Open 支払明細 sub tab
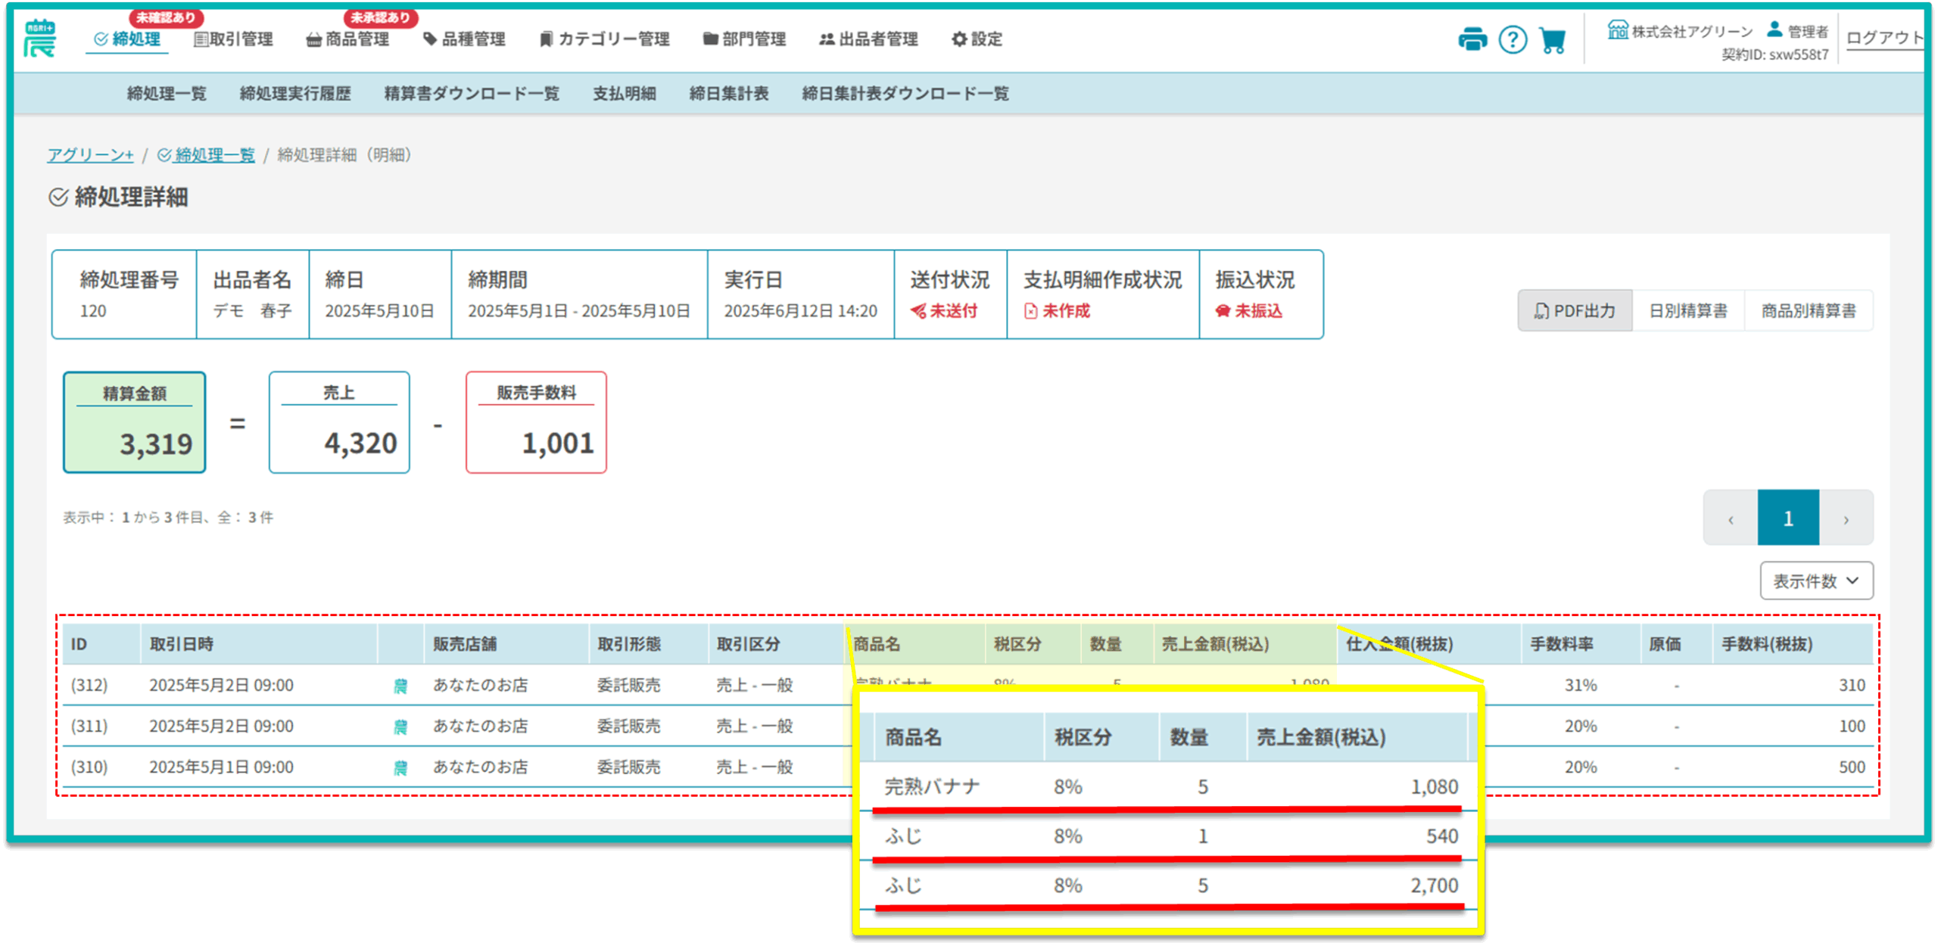This screenshot has height=946, width=1938. [x=625, y=94]
